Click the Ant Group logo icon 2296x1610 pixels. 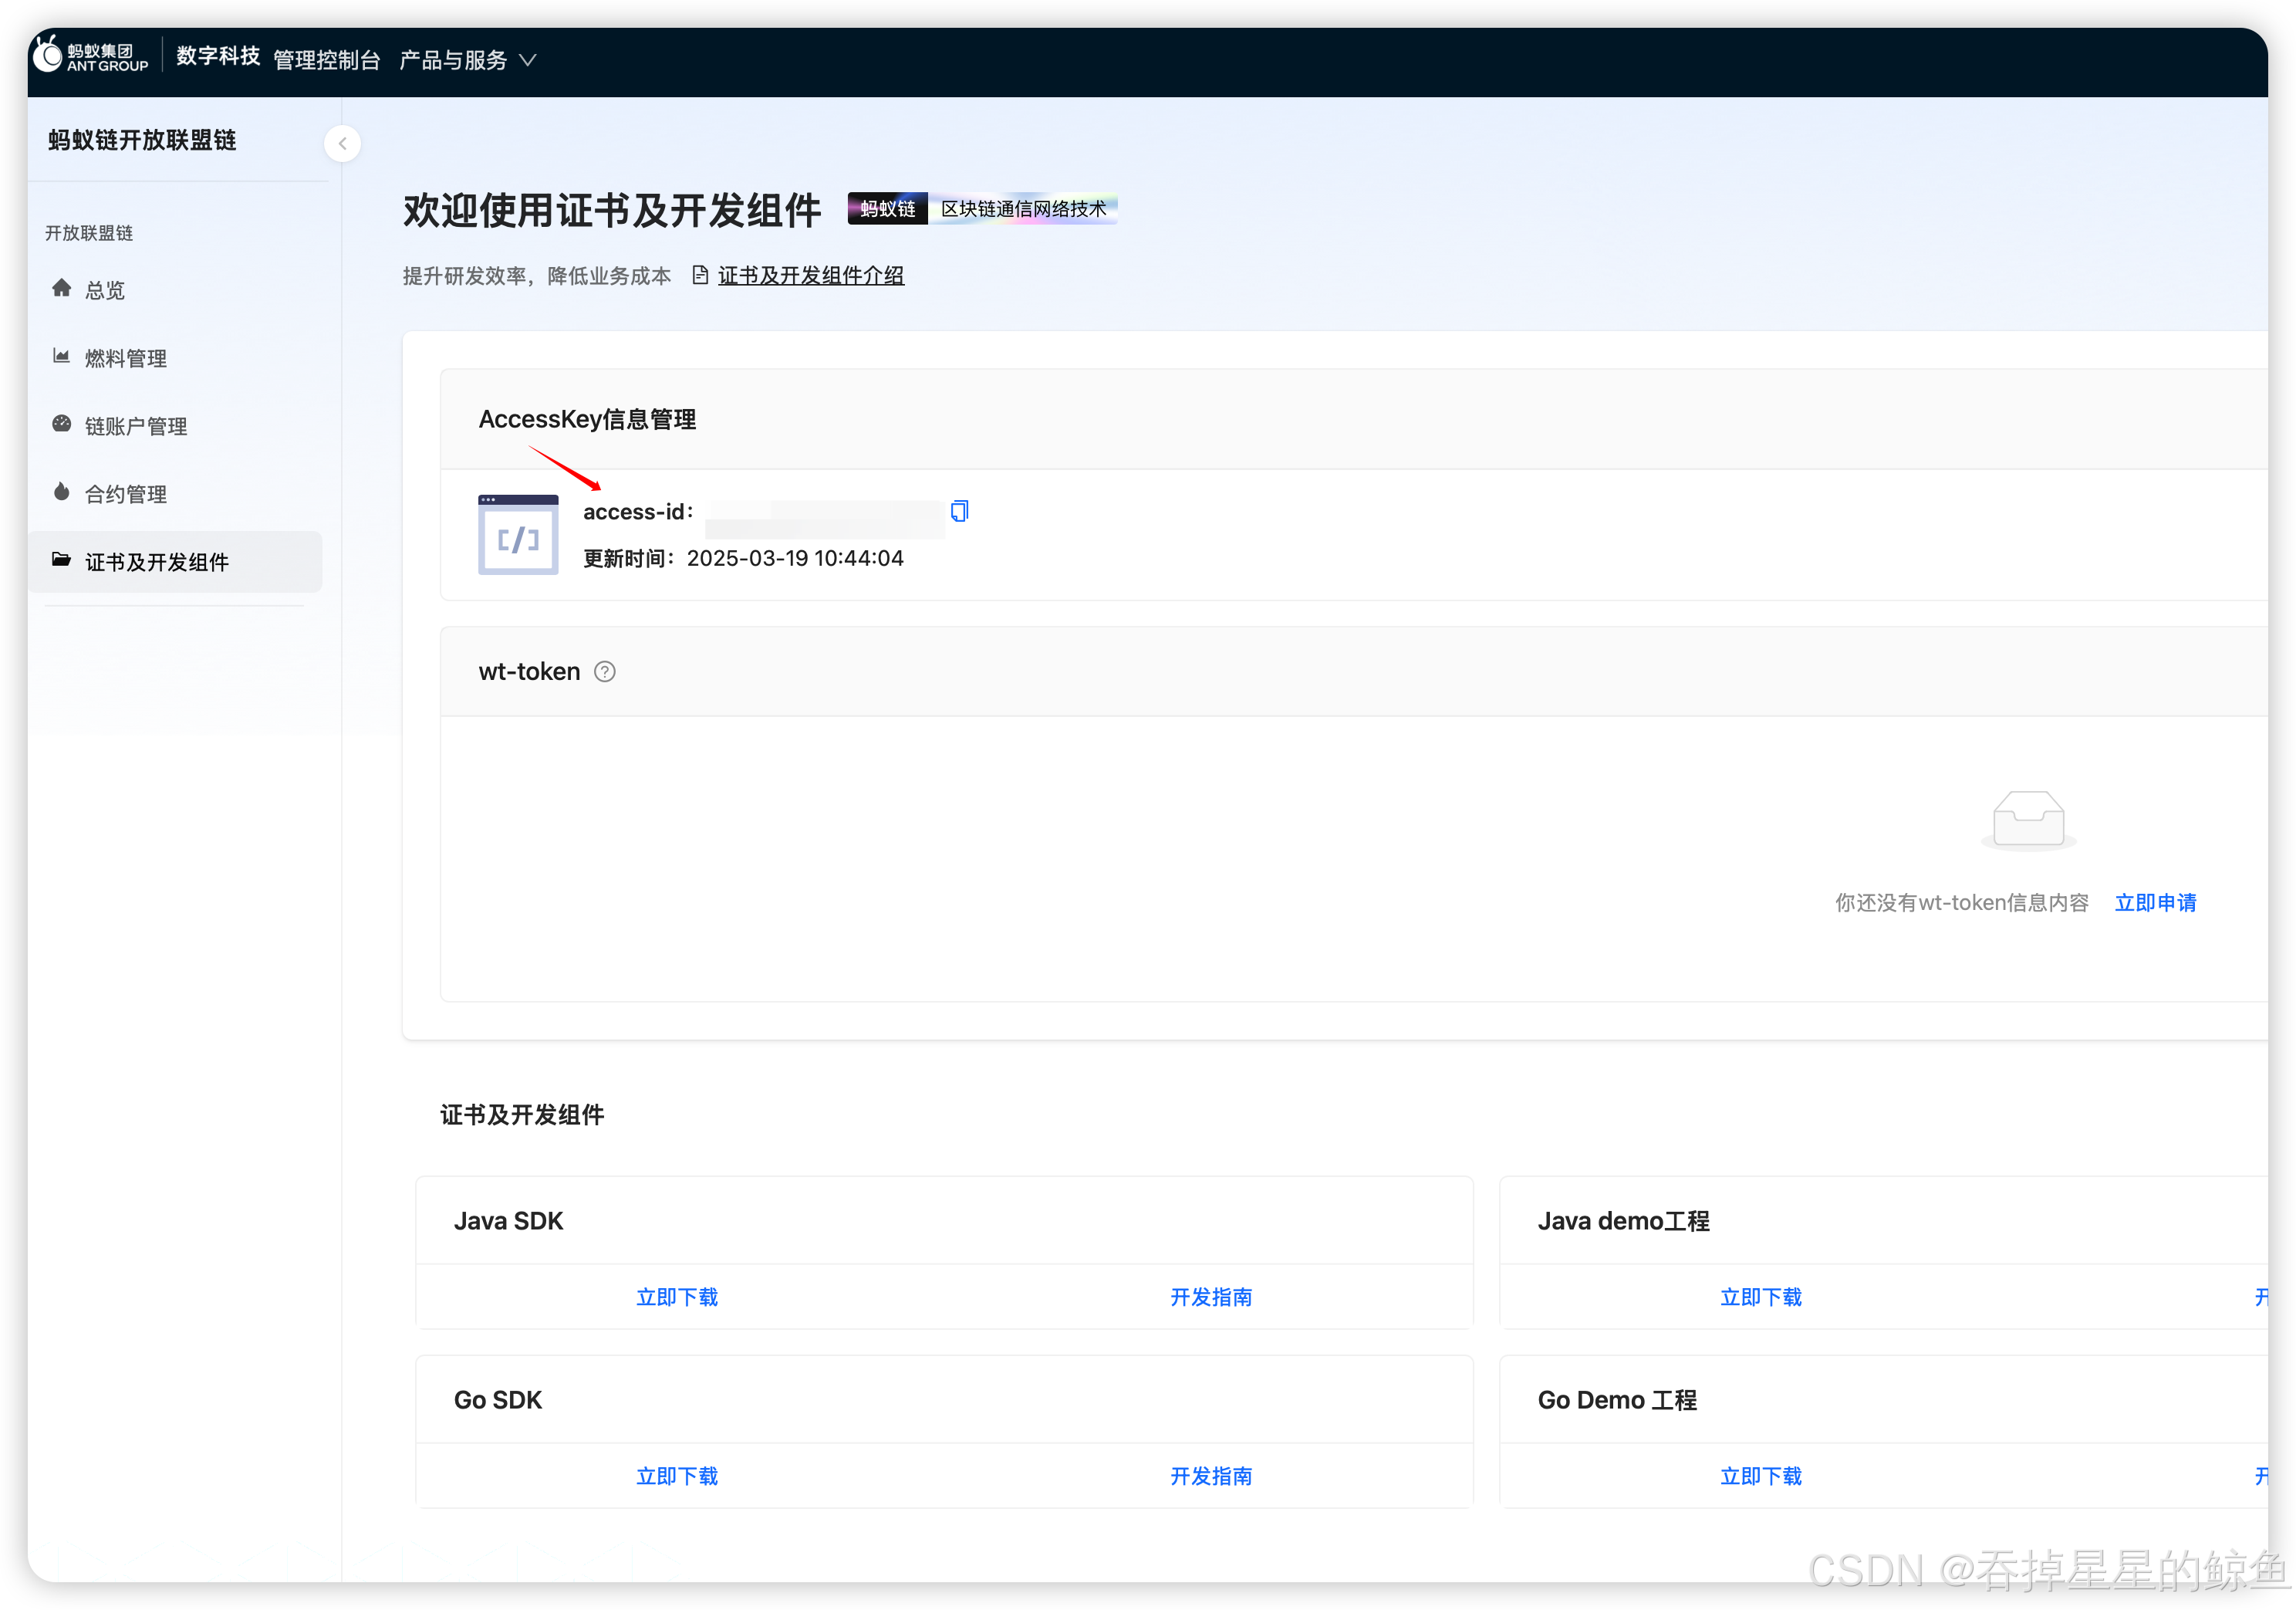(47, 54)
